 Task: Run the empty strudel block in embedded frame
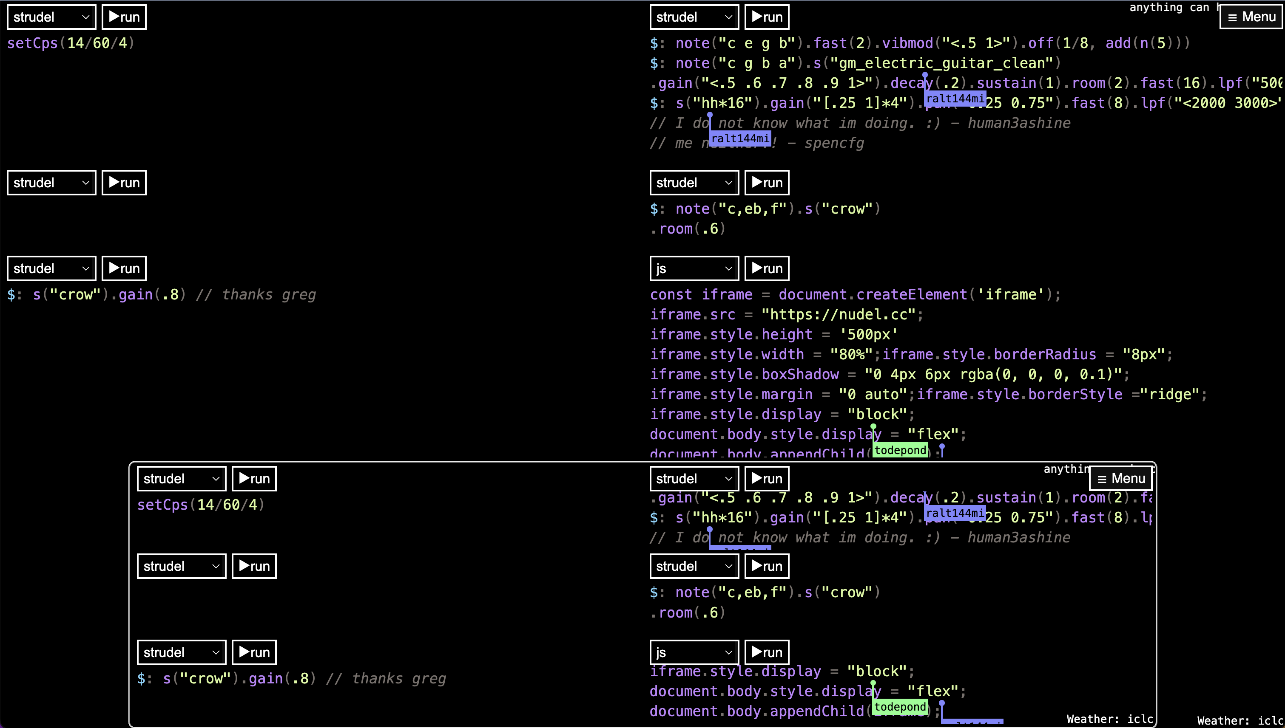(x=254, y=566)
